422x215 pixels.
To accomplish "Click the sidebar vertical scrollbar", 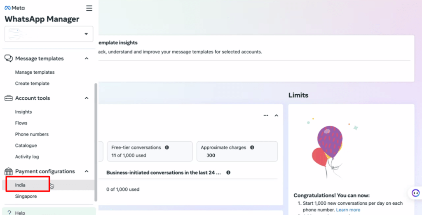I will click(96, 140).
